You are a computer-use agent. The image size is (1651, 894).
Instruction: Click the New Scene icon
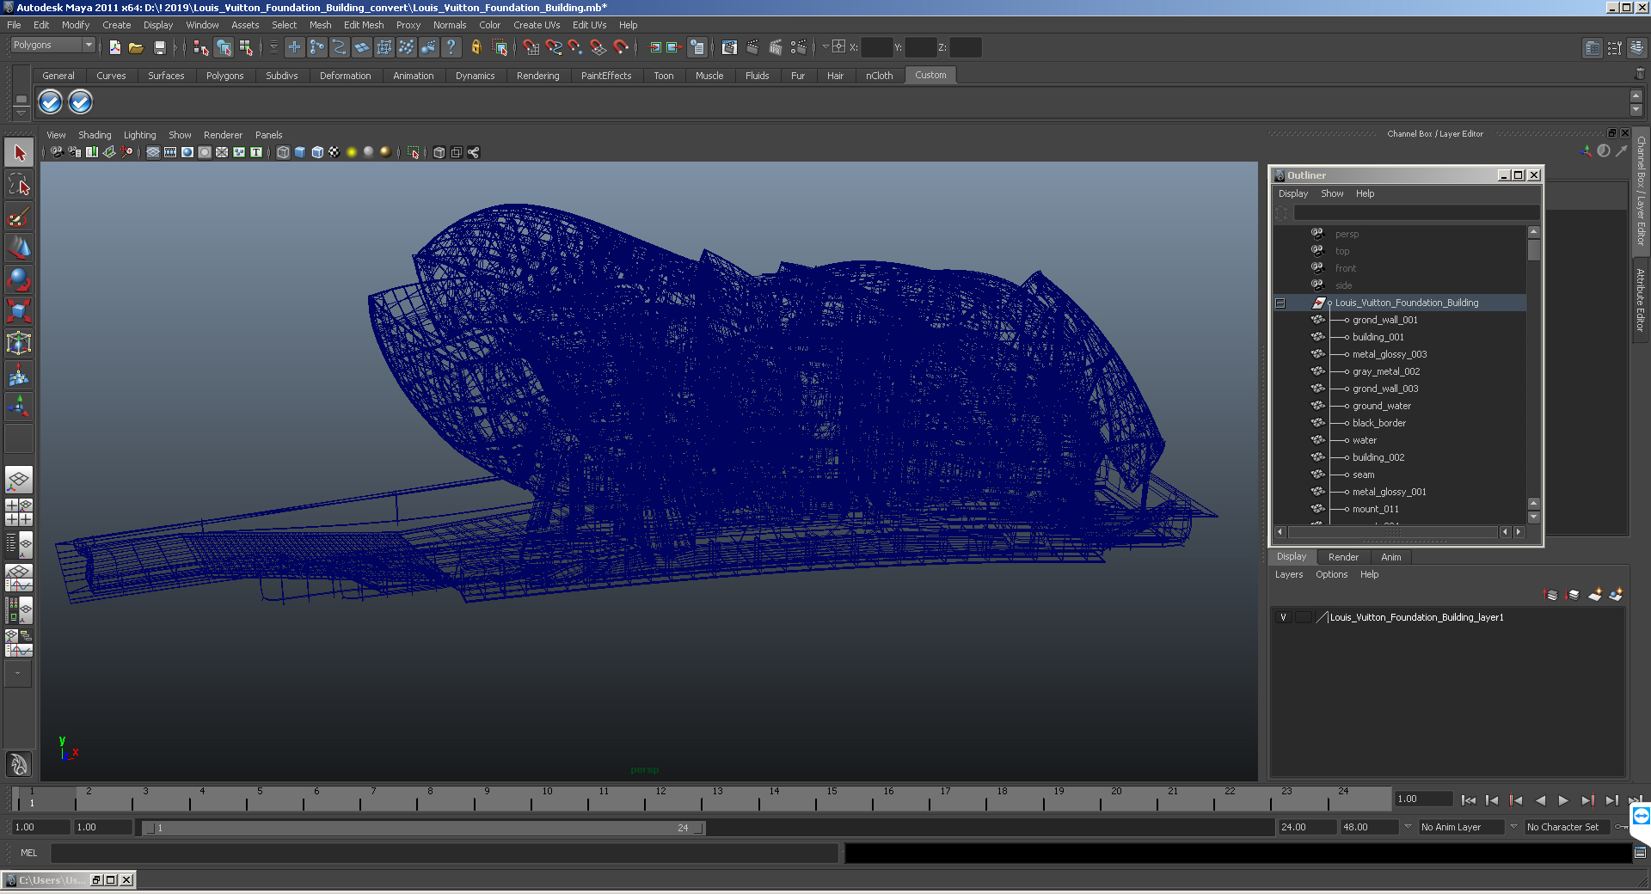pyautogui.click(x=114, y=47)
